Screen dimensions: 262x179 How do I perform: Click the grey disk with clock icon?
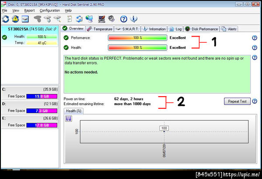point(48,19)
